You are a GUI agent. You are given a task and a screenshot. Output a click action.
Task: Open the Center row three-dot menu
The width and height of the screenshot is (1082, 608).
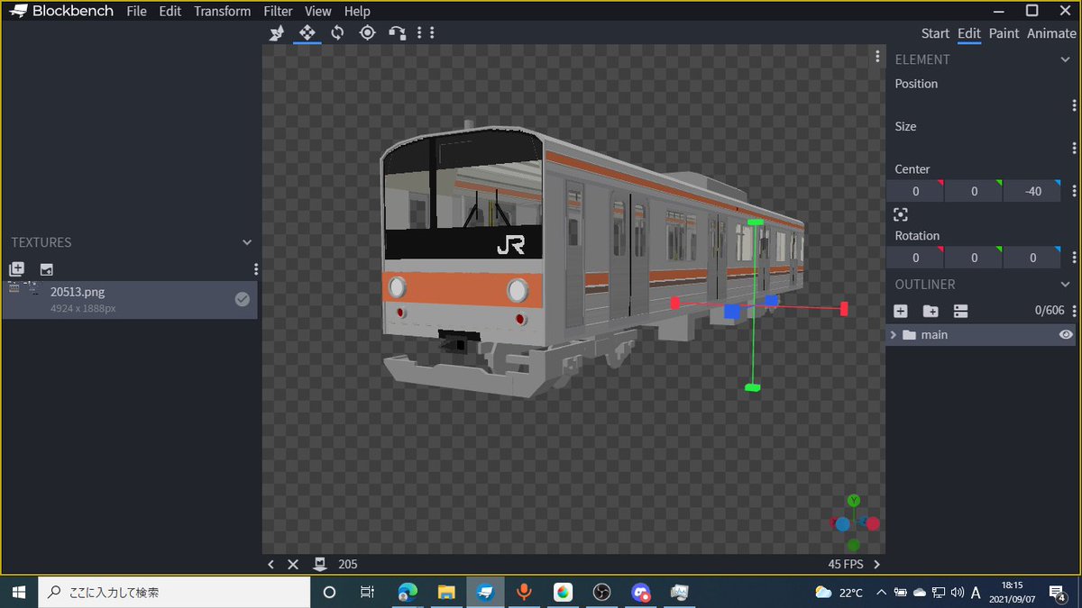[x=1074, y=191]
